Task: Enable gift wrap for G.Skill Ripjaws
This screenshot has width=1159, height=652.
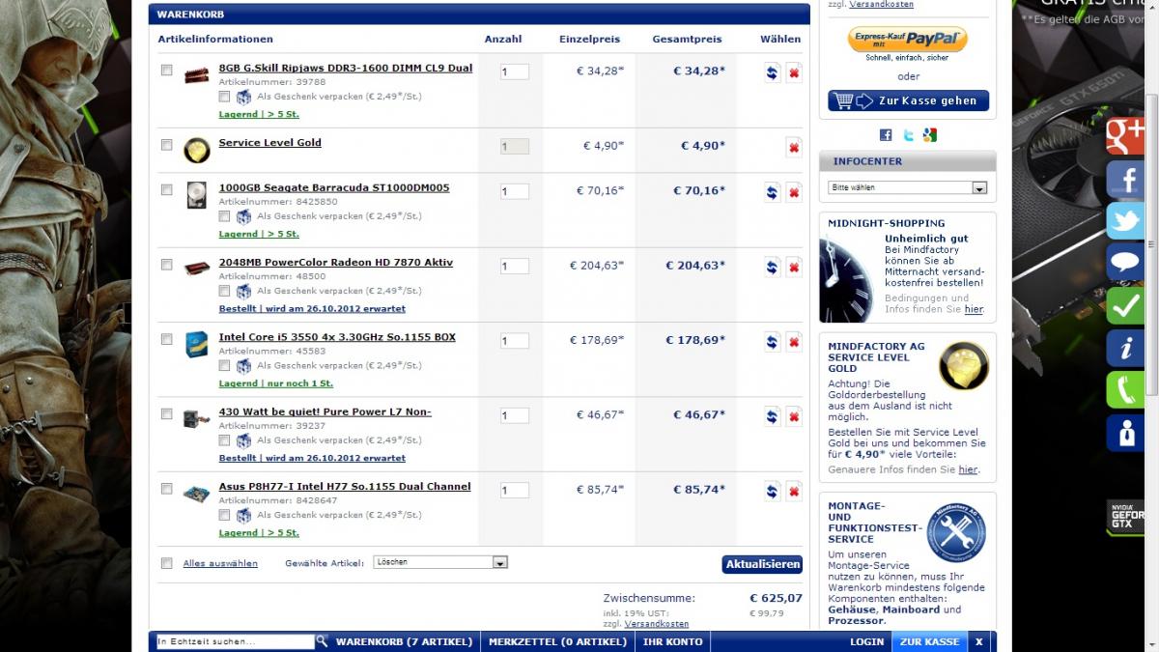Action: pyautogui.click(x=224, y=97)
